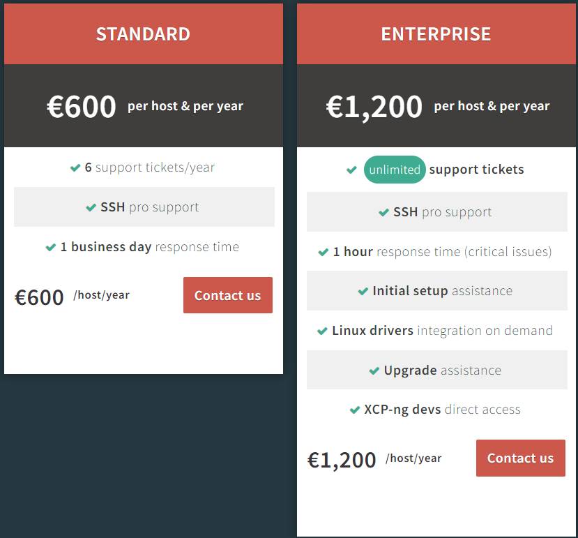Click checkmark beside Initial setup assistance

363,292
